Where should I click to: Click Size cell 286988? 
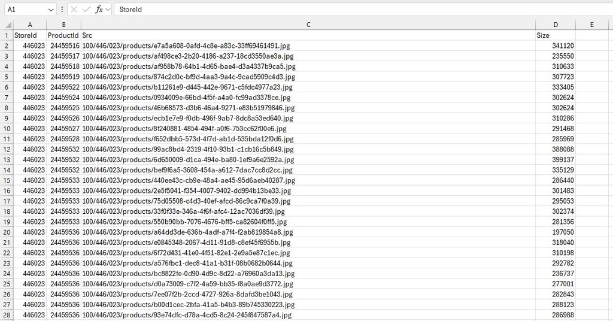coord(555,315)
